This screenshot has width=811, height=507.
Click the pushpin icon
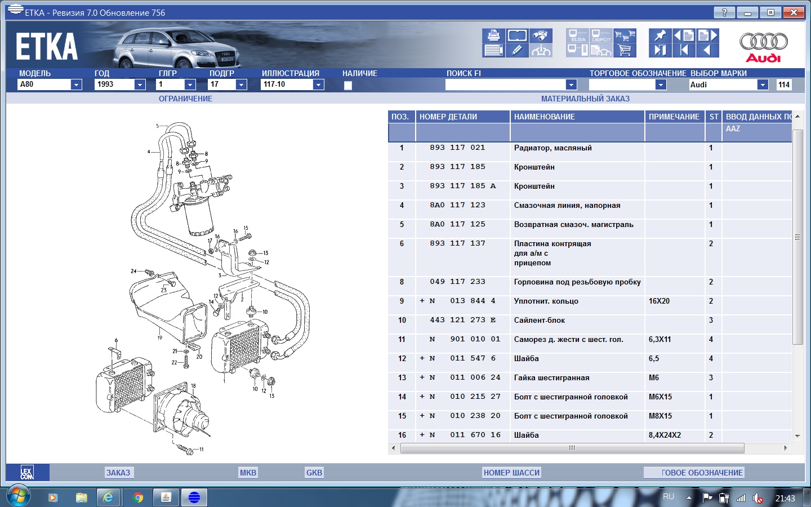click(660, 35)
